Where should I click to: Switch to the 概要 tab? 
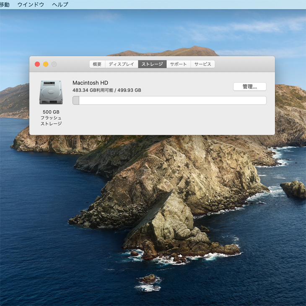(97, 64)
